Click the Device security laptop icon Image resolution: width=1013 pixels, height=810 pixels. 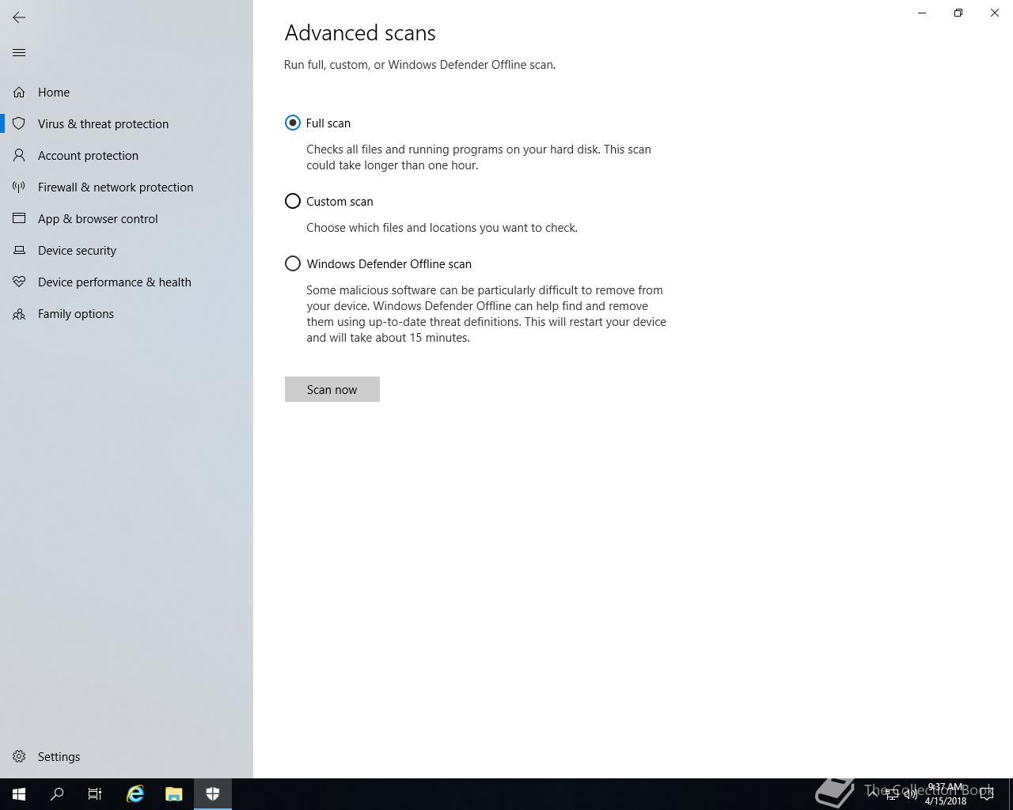19,251
